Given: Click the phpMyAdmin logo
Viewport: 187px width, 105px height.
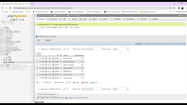Looking at the screenshot, I should pyautogui.click(x=17, y=16).
